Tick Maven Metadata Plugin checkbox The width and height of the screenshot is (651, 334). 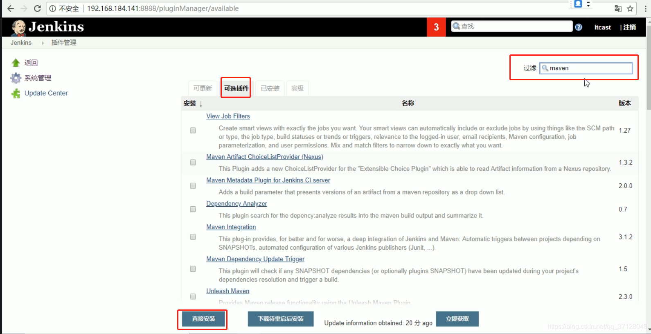coord(193,186)
